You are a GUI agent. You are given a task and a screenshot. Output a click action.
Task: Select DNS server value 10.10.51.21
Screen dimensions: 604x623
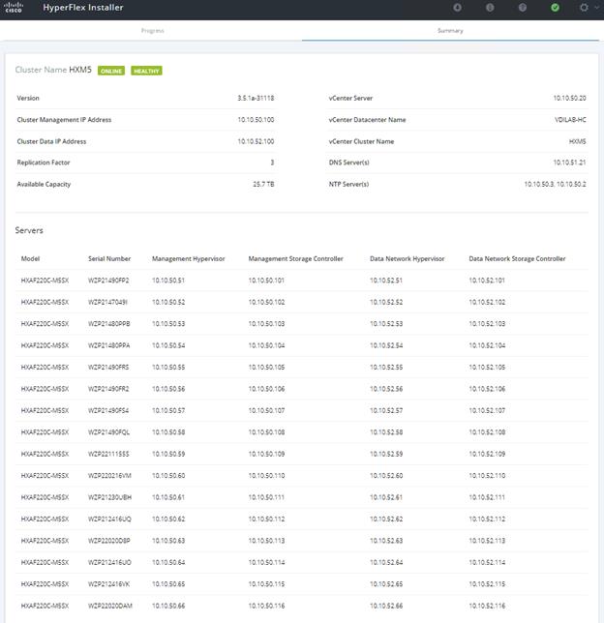569,163
